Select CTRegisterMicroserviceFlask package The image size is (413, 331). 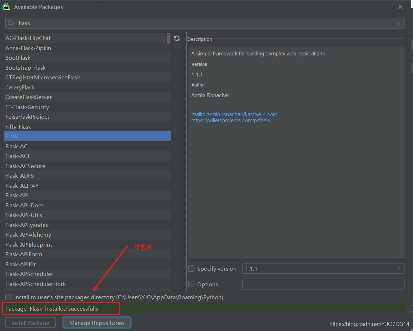tap(88, 78)
